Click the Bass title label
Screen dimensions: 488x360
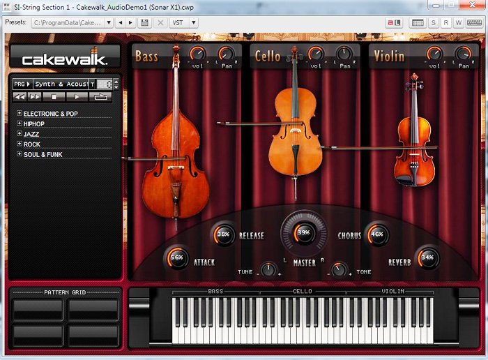146,57
